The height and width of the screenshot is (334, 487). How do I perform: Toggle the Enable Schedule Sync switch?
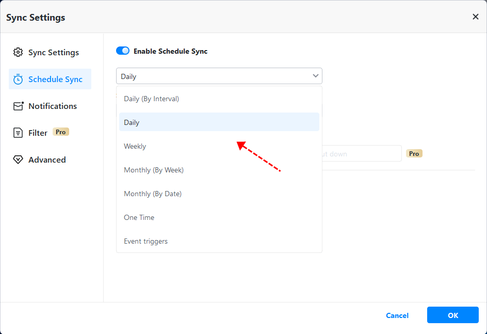[123, 51]
